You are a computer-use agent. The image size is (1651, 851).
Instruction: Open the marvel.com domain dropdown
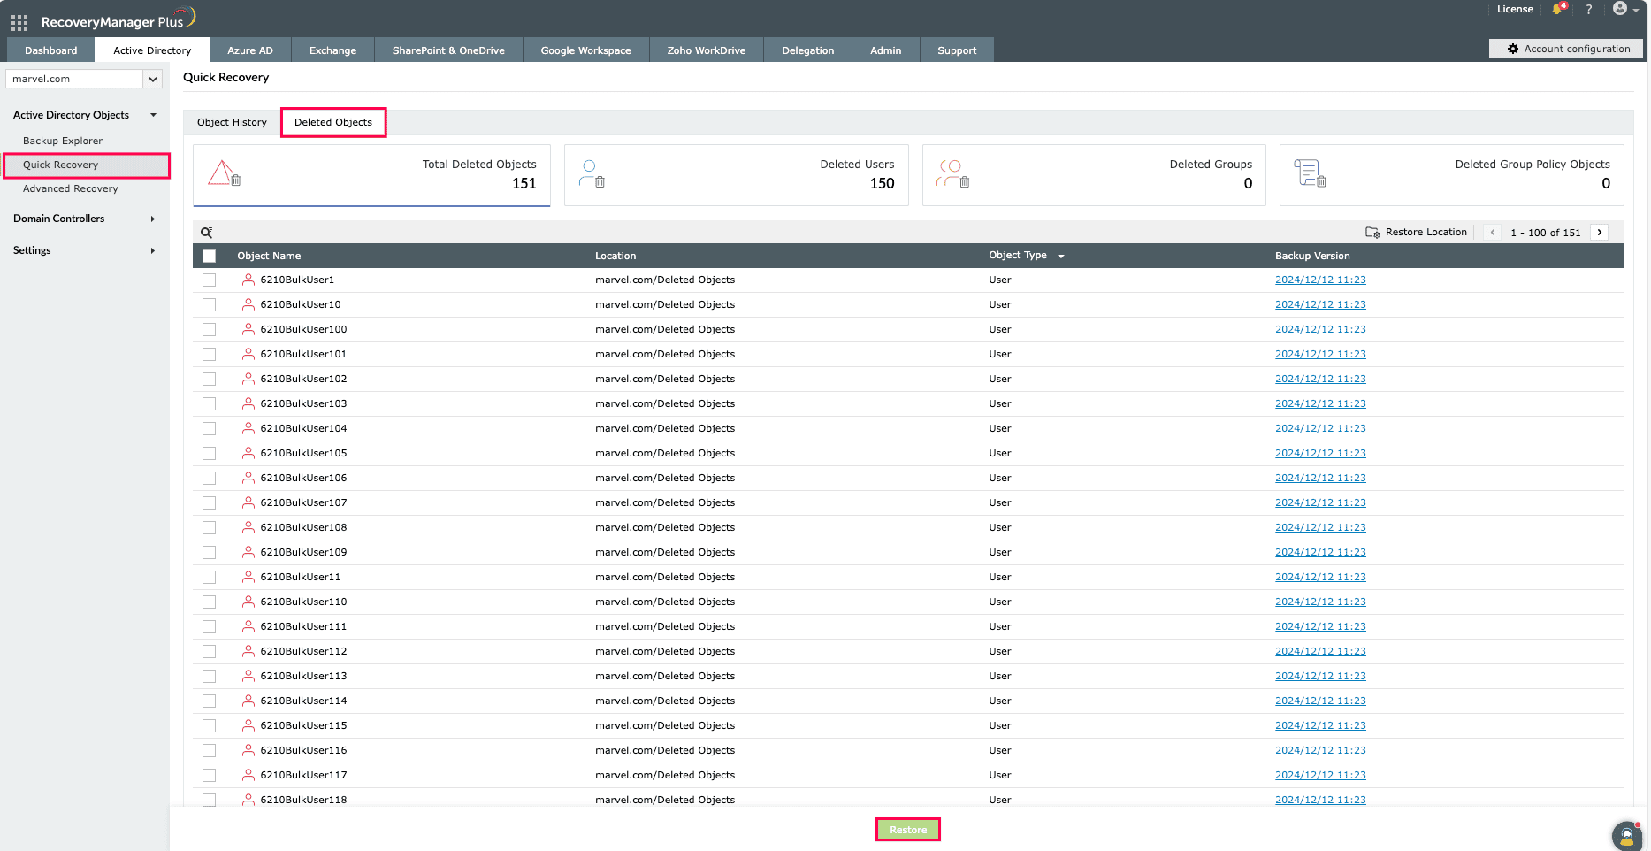pyautogui.click(x=84, y=79)
